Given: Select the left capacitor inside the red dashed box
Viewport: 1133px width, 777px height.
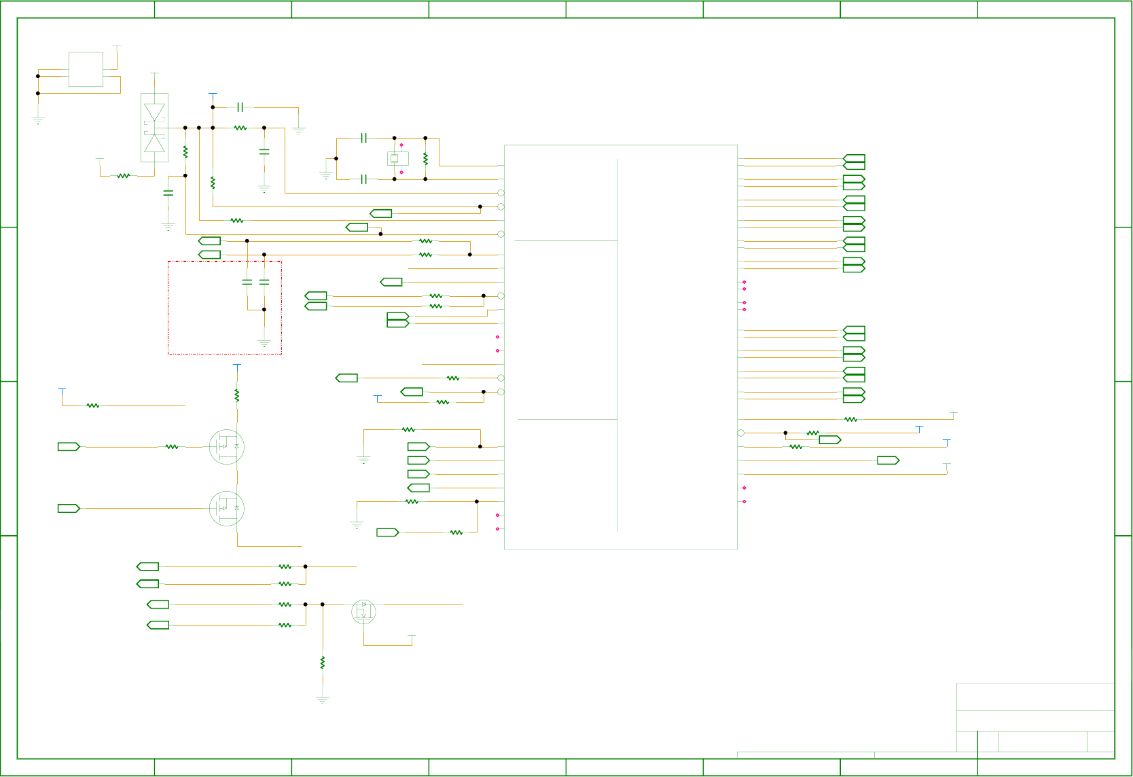Looking at the screenshot, I should pos(247,282).
